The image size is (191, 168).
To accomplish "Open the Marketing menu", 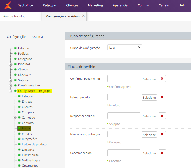I will (95, 5).
